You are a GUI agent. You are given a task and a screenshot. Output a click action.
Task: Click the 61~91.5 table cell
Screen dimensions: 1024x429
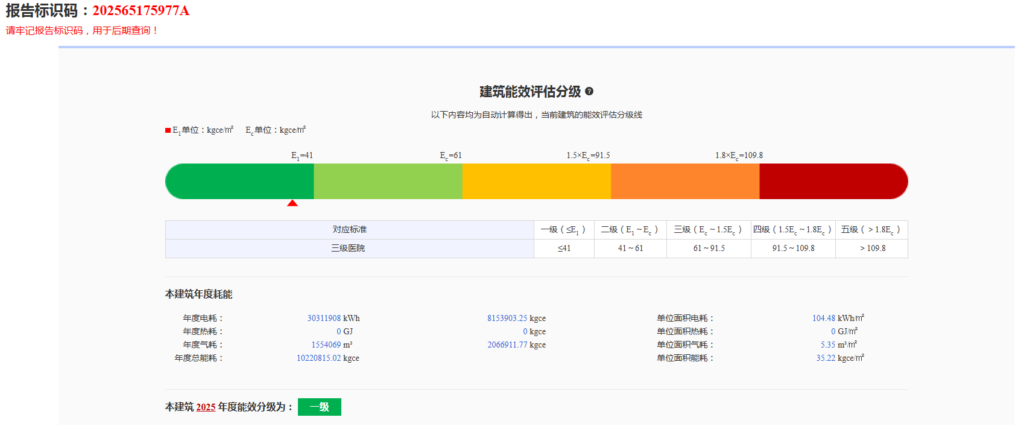pos(709,249)
